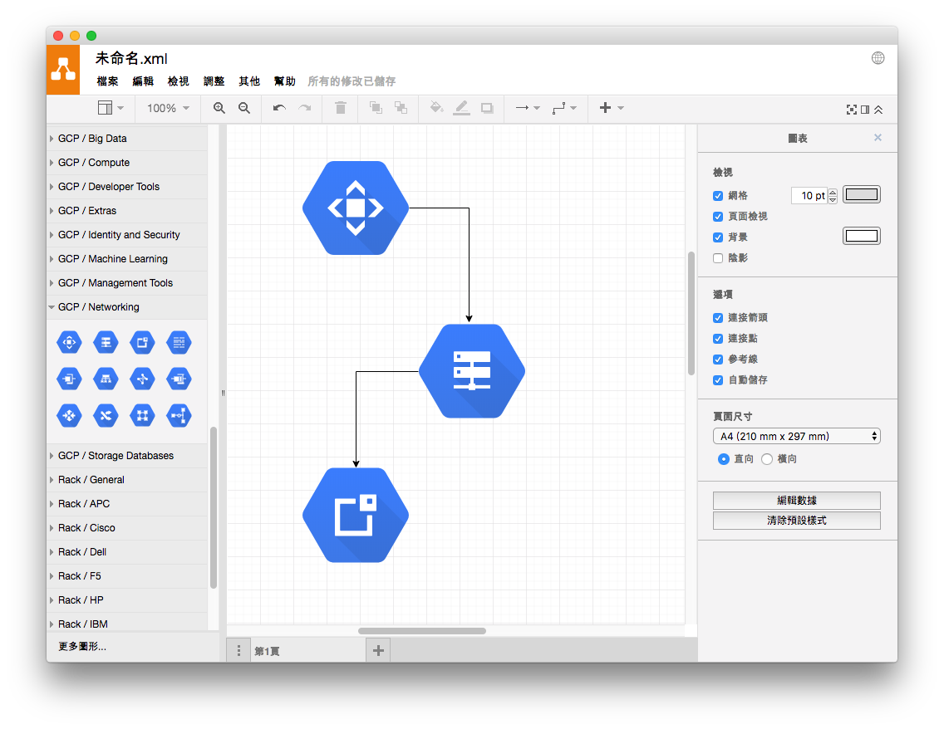Open the 檢視 view menu
This screenshot has height=729, width=944.
(178, 81)
